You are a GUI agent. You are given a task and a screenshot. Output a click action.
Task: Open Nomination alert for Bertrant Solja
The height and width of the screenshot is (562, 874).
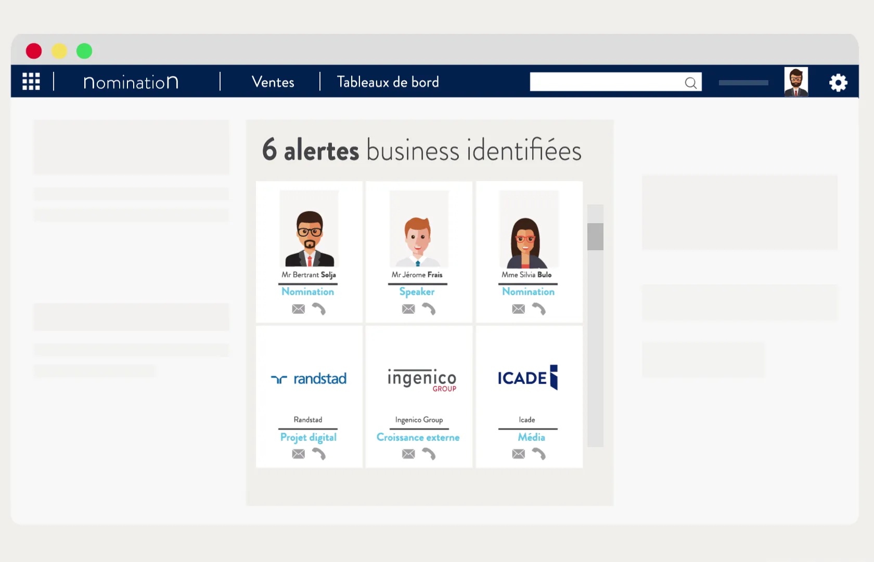click(x=308, y=292)
